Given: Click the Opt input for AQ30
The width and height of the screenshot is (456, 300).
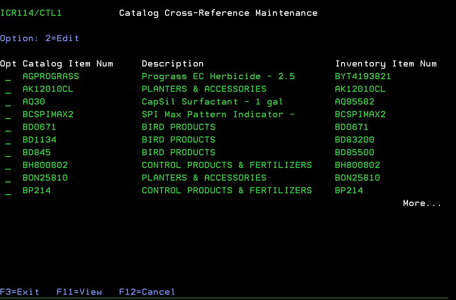Looking at the screenshot, I should click(x=8, y=102).
